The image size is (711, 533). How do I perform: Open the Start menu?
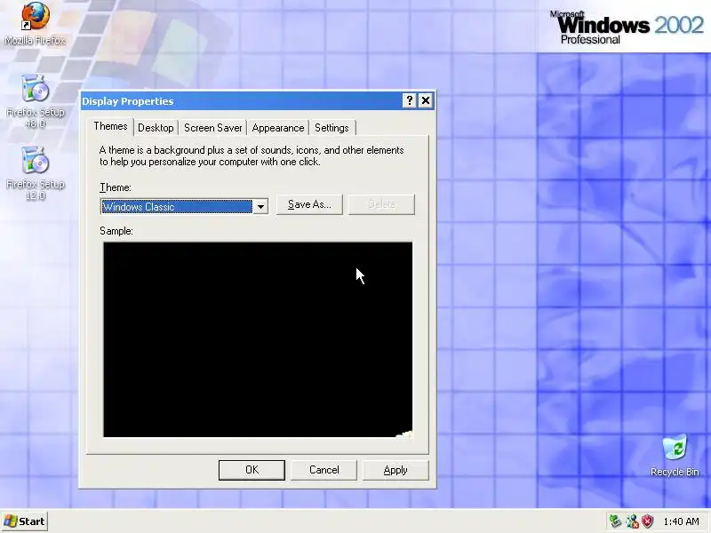click(25, 521)
